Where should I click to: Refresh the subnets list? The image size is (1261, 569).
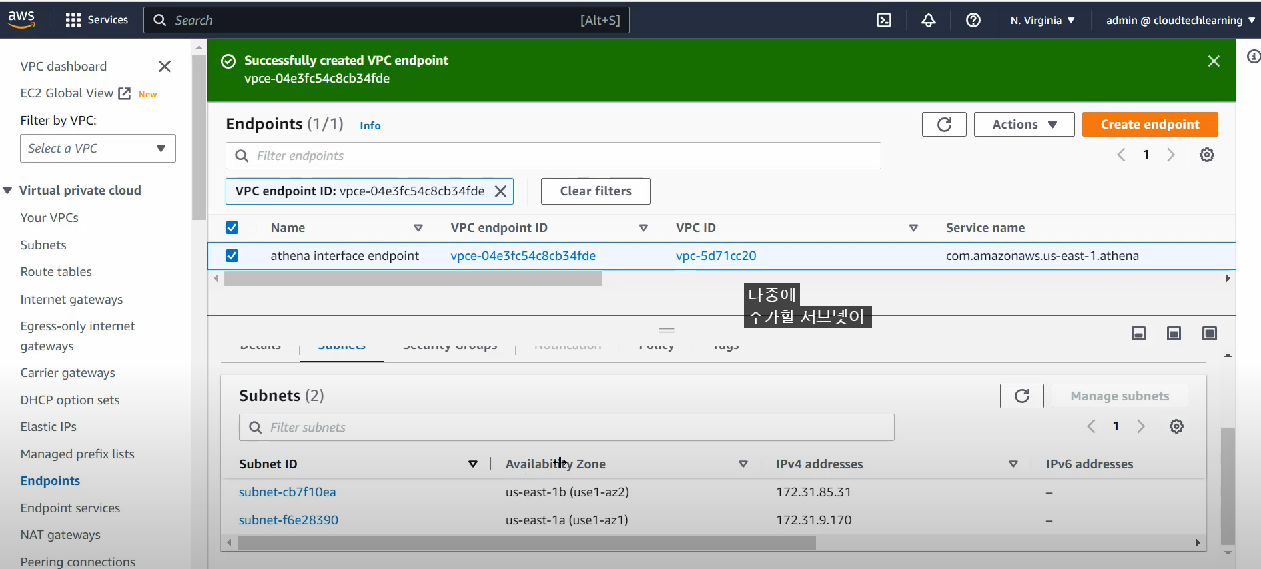pyautogui.click(x=1022, y=396)
